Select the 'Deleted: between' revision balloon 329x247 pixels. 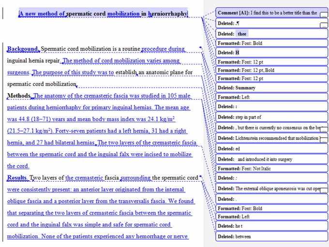pos(271,236)
